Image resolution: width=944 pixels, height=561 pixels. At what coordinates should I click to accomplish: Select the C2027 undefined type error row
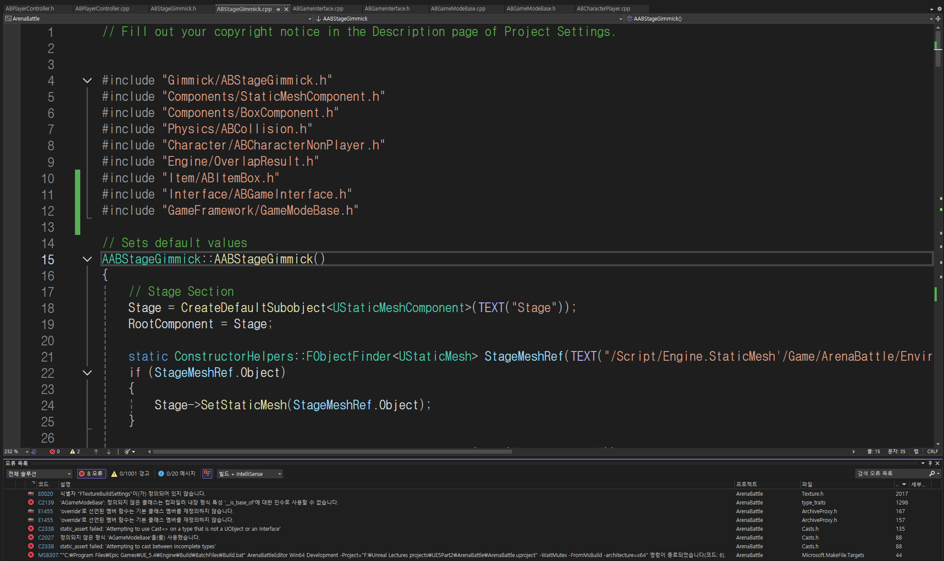(x=473, y=538)
